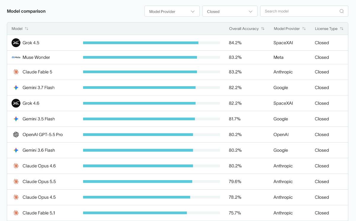Click the Anthropic logo beside Claude Opus 4.6
356x221 pixels.
(16, 166)
